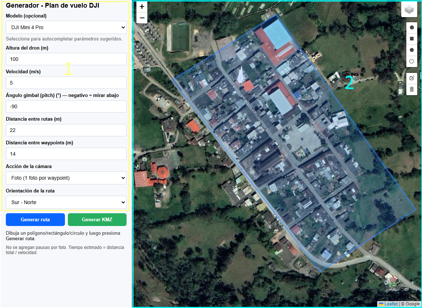Click the Distancia entre rutas field
The height and width of the screenshot is (308, 422).
pyautogui.click(x=66, y=130)
